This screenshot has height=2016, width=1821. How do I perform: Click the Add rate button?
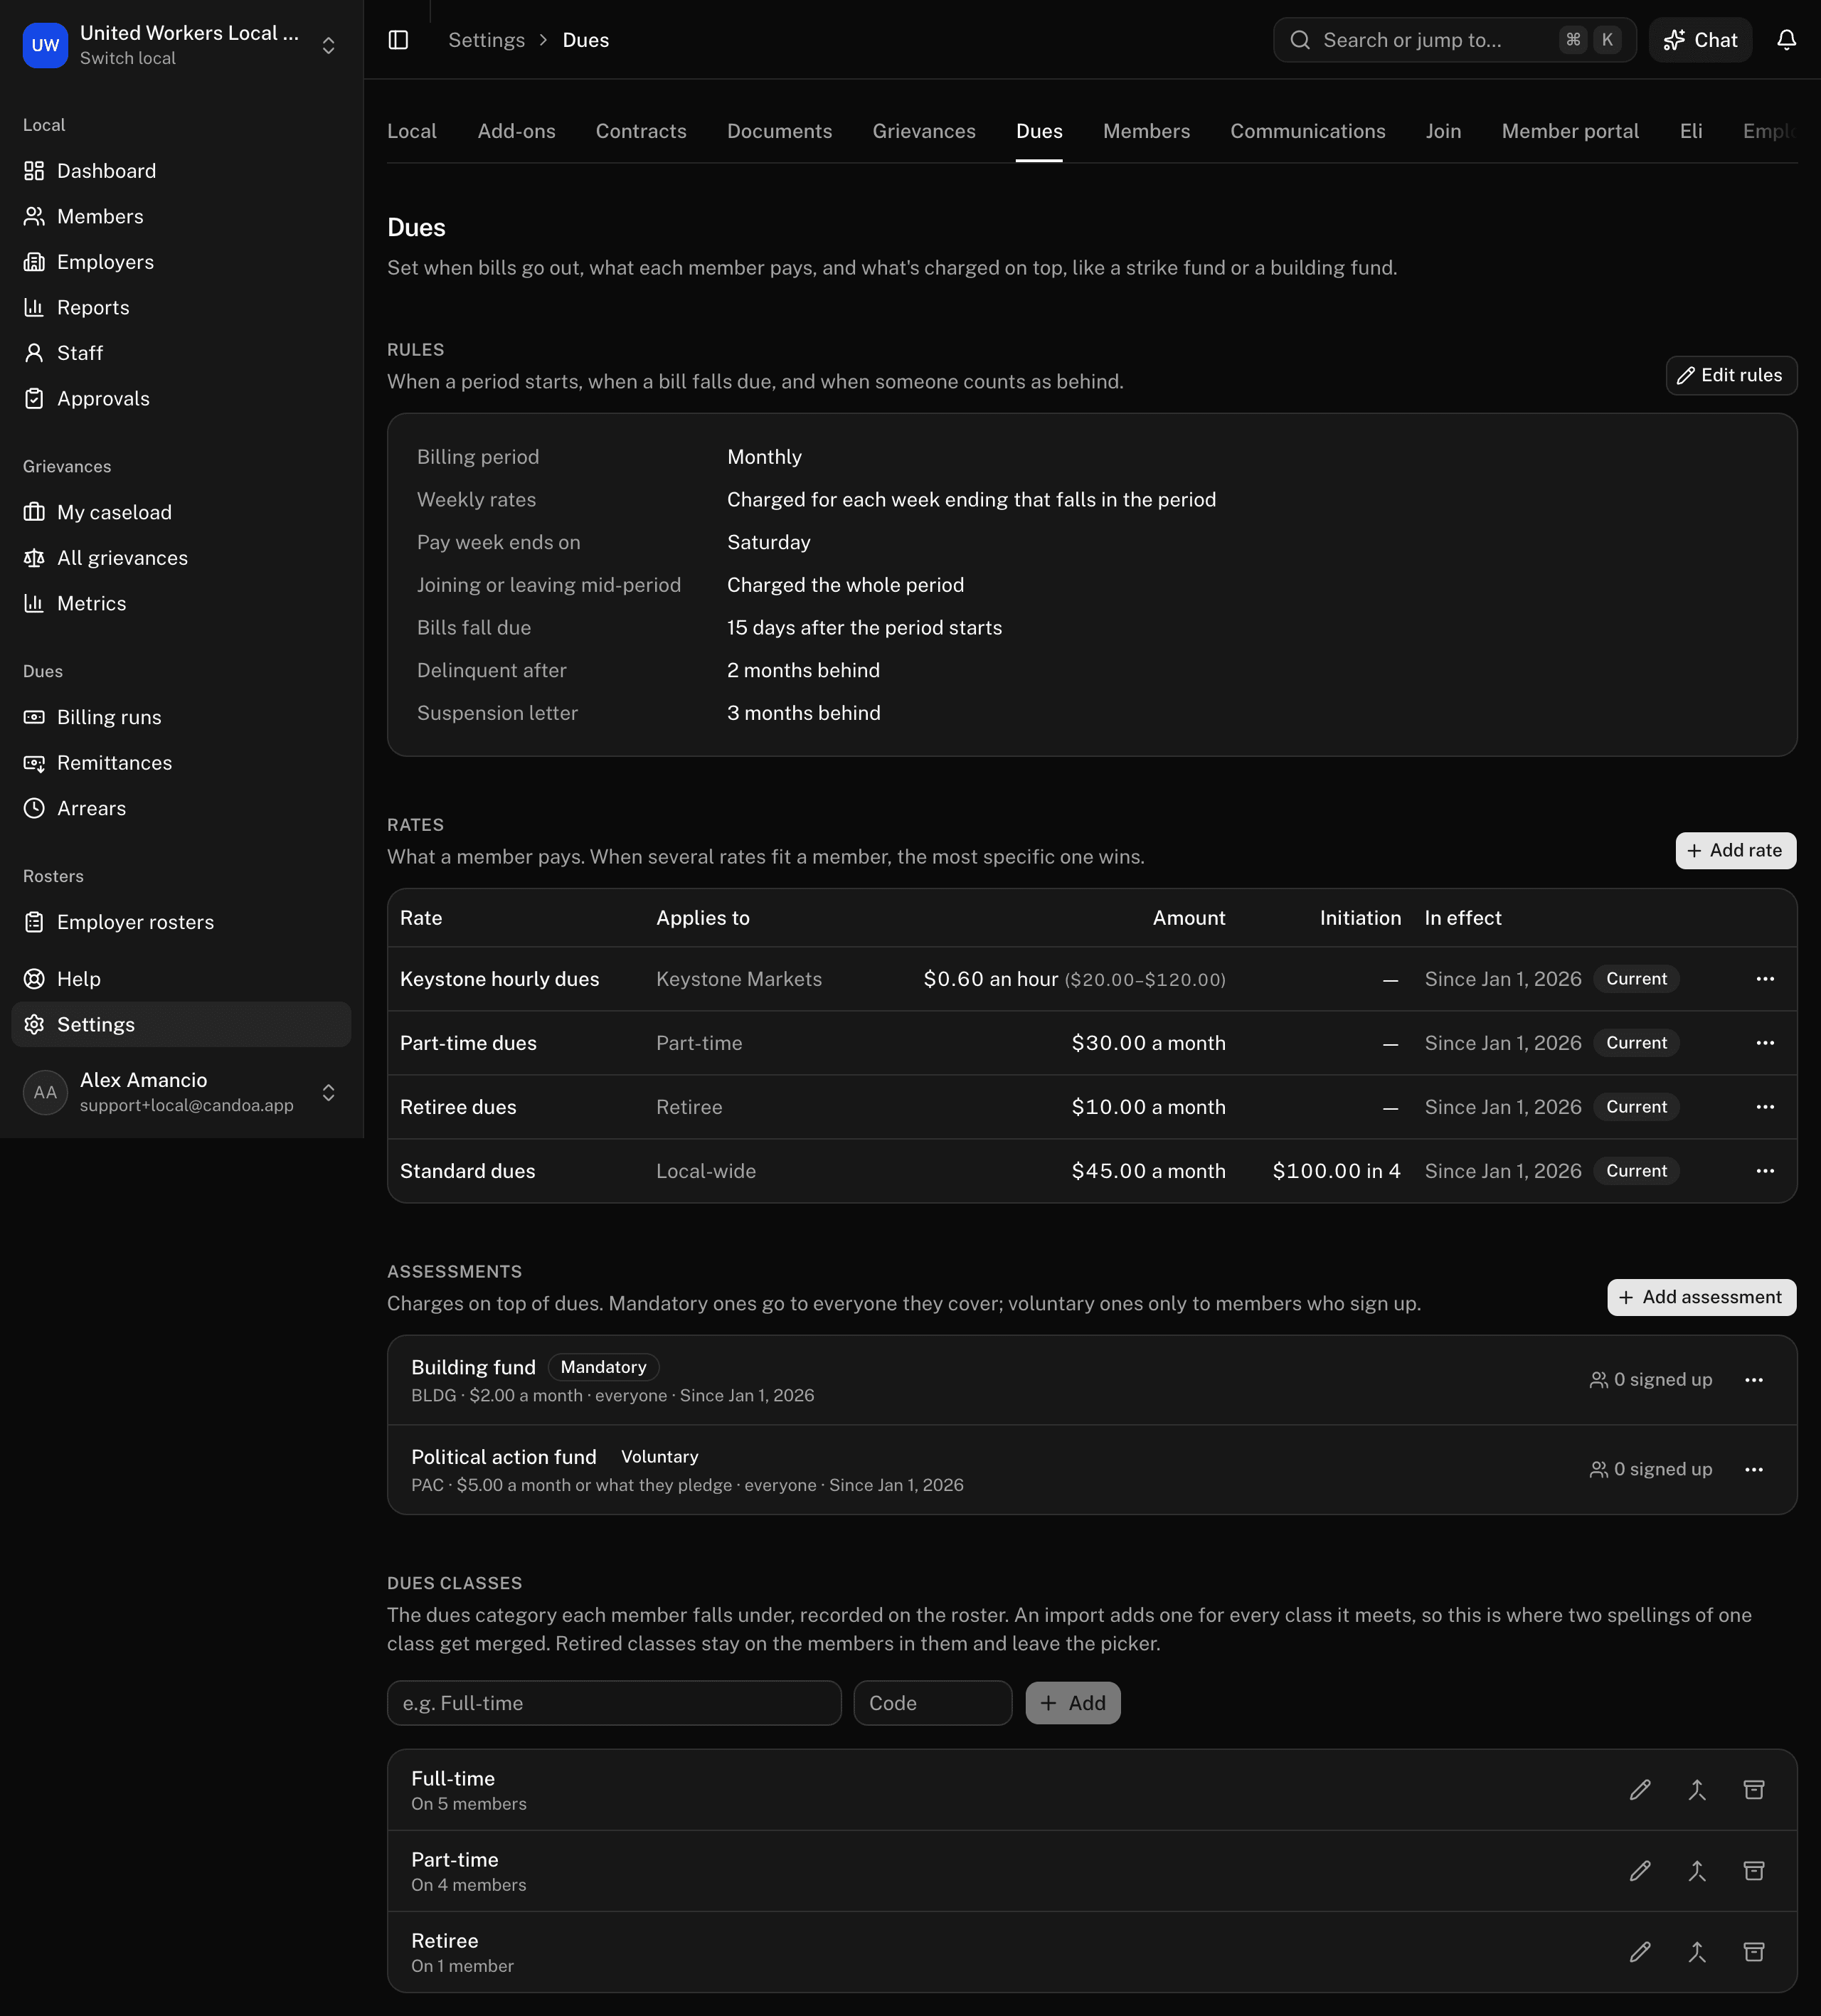pyautogui.click(x=1735, y=850)
